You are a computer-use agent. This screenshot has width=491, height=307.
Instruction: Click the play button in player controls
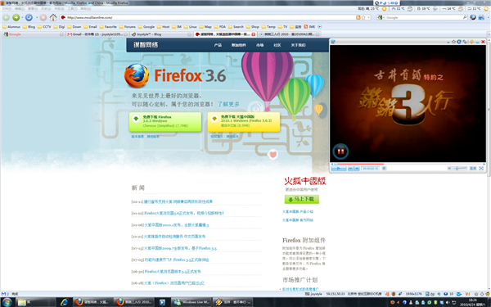(339, 169)
